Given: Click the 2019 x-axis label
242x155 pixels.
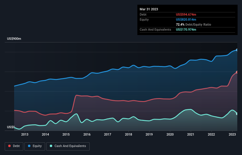Looking at the screenshot, I should [149, 134].
